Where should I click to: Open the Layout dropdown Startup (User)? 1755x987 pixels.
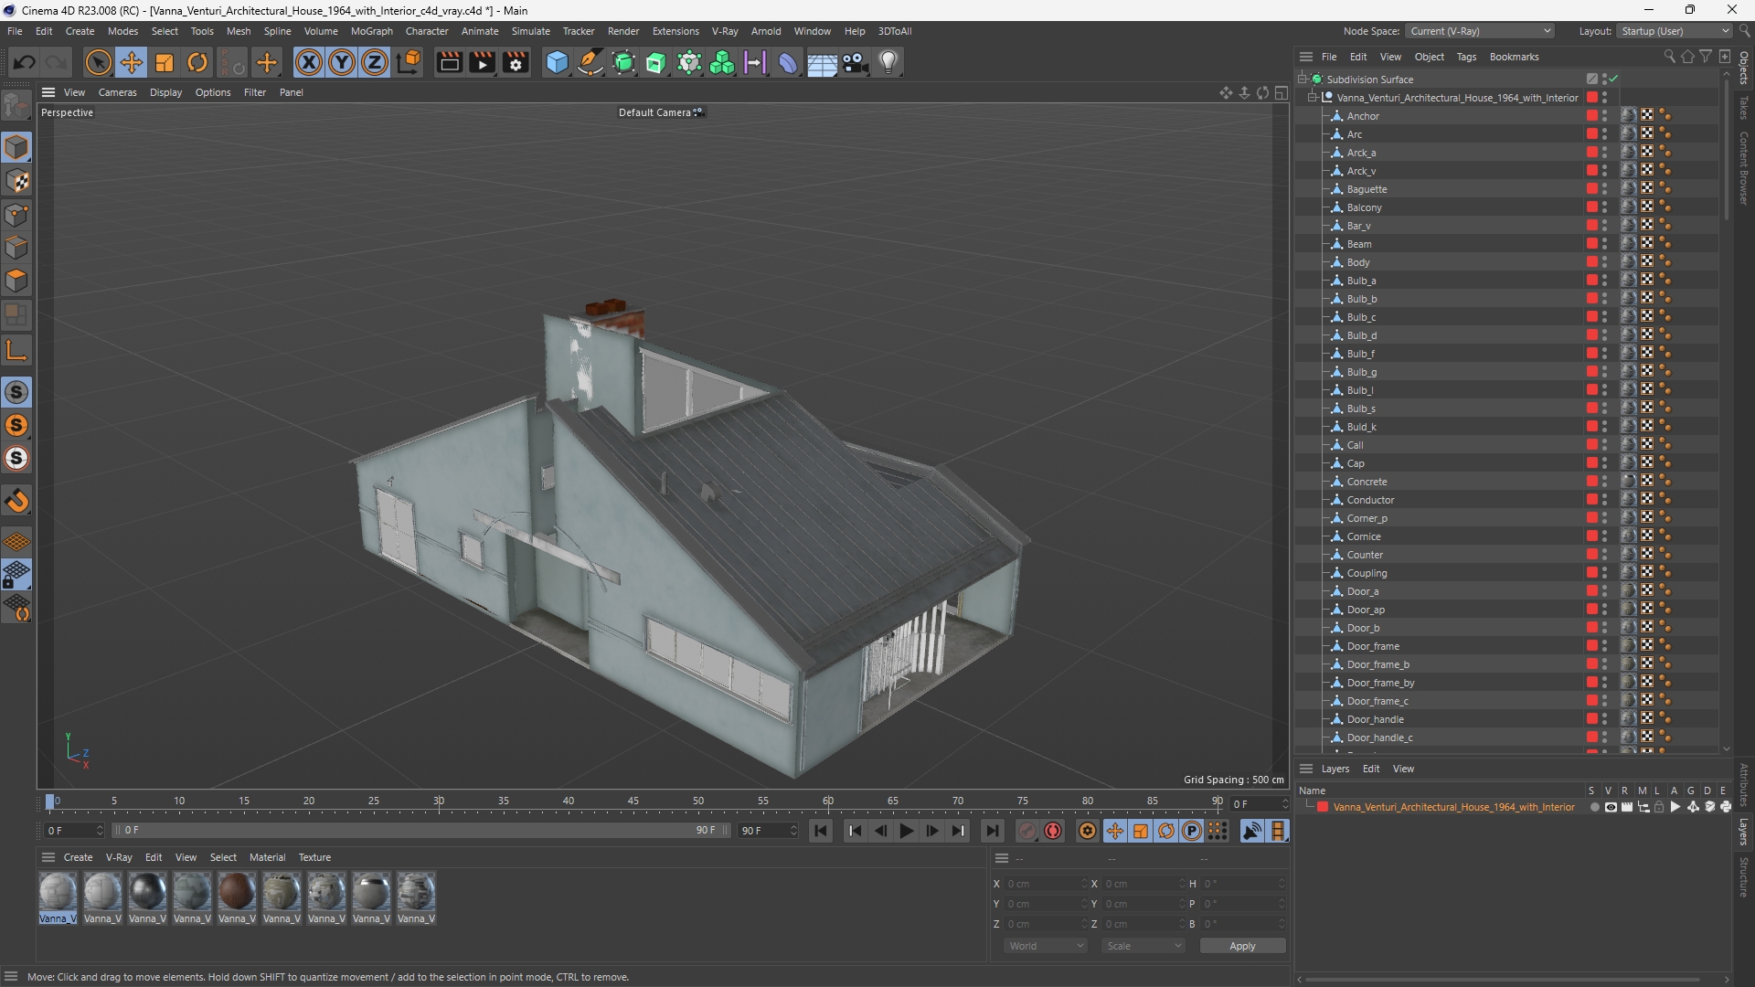[x=1675, y=31]
